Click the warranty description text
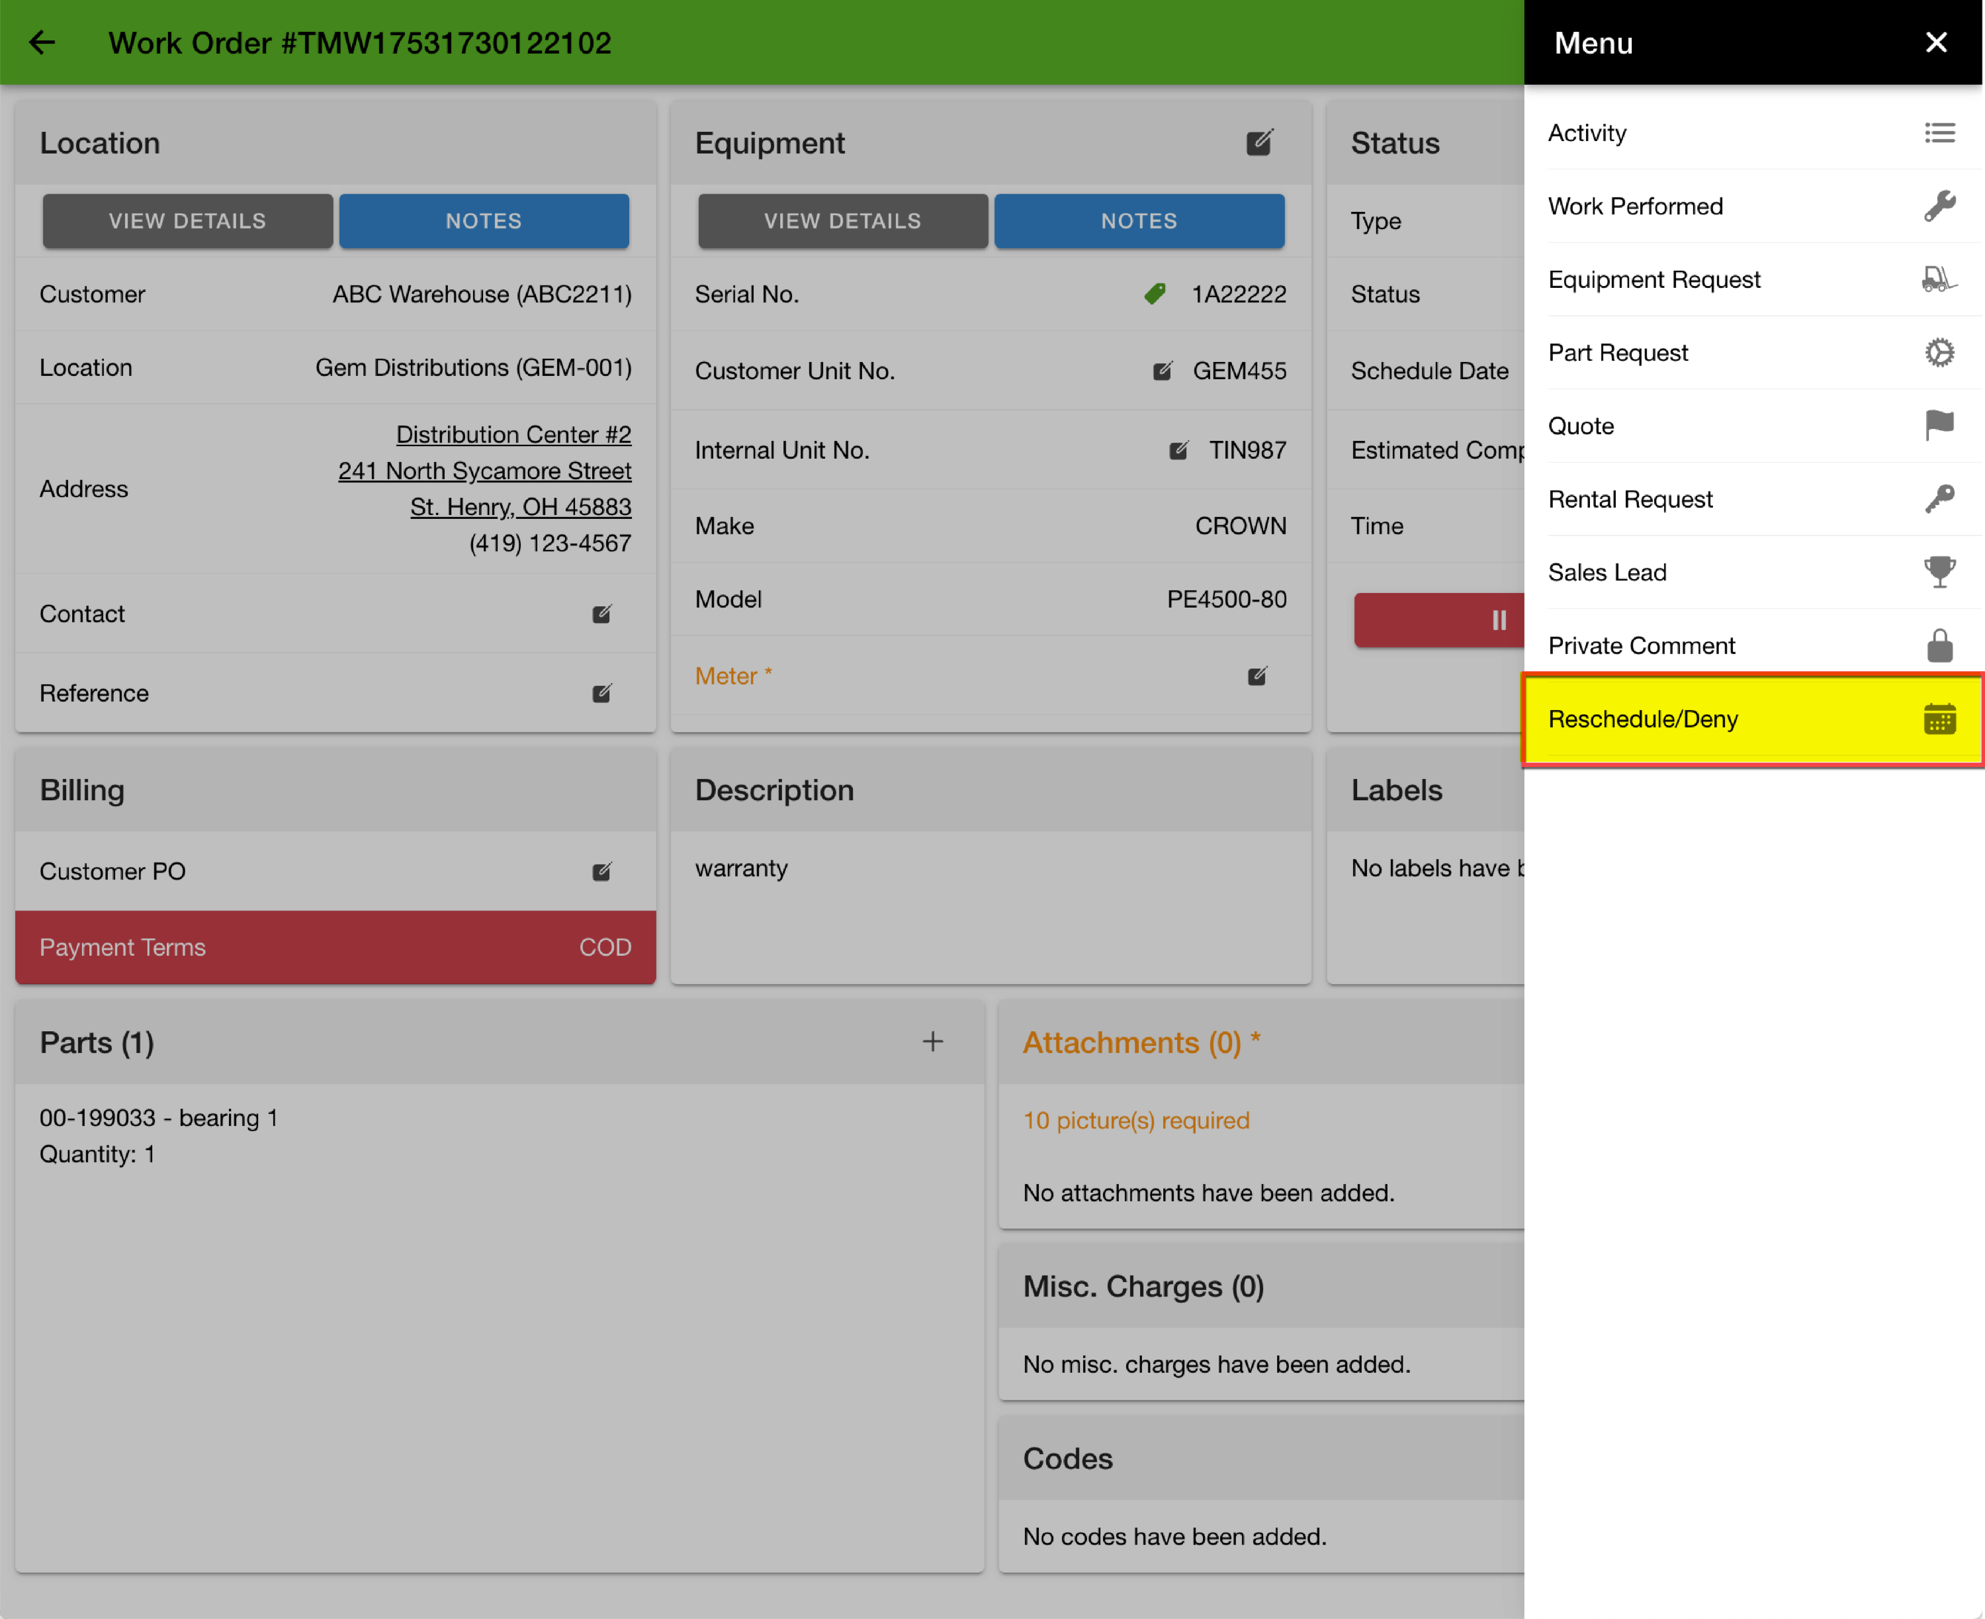This screenshot has width=1985, height=1619. click(x=741, y=868)
